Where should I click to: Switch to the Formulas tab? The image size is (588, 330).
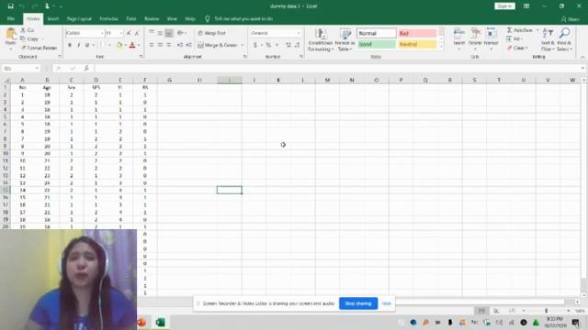pos(108,18)
